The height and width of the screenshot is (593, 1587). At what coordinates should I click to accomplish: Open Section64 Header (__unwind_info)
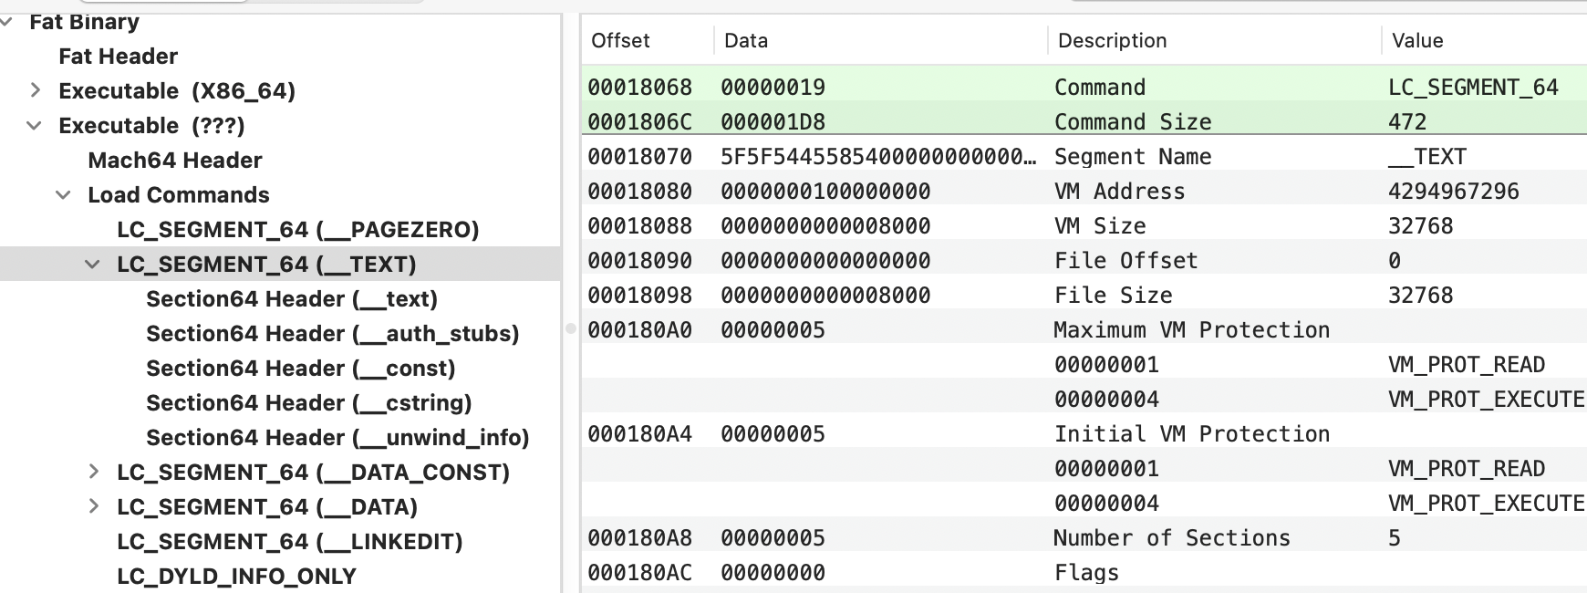click(337, 438)
